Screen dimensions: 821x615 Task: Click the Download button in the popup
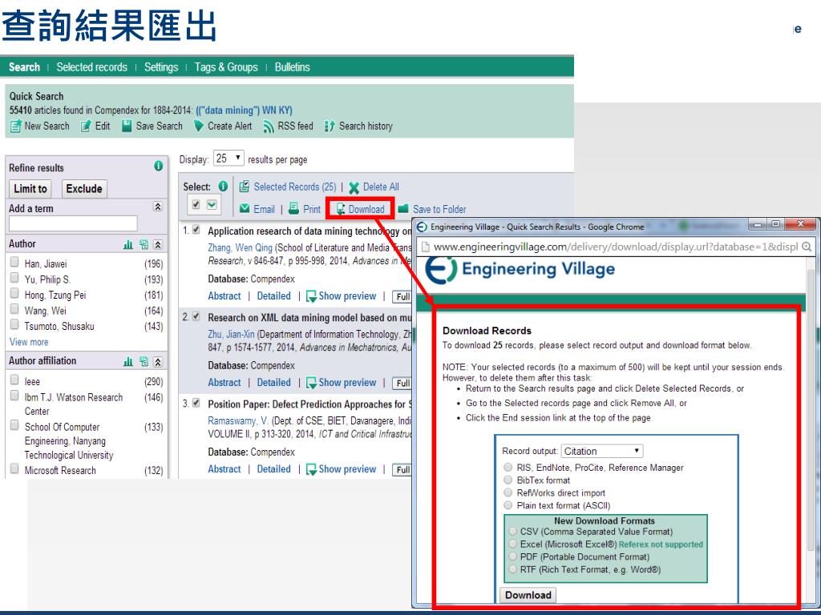tap(528, 595)
